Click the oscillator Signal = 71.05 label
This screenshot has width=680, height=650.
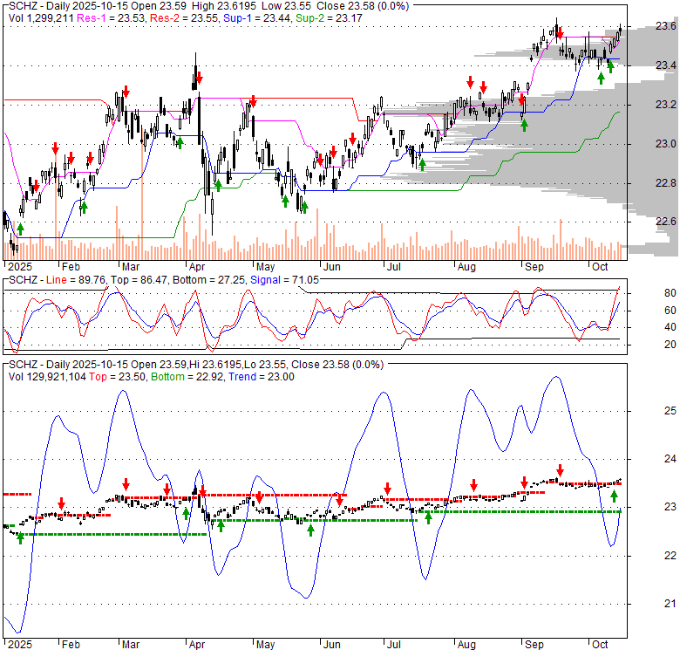(284, 280)
